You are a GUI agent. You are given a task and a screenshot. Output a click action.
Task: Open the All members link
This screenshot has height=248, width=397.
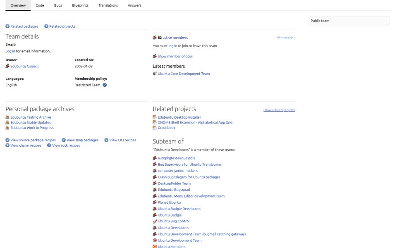pyautogui.click(x=286, y=38)
